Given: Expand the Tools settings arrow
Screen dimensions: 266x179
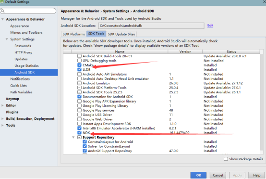Looking at the screenshot, I should click(x=2, y=125).
